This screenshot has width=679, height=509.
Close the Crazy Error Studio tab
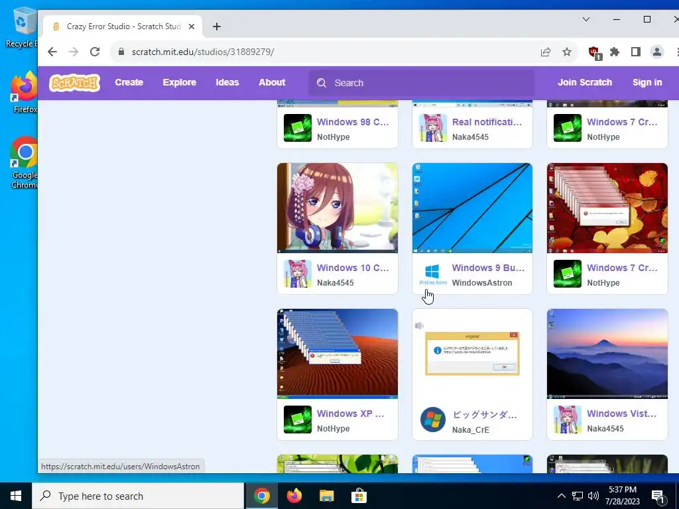192,27
